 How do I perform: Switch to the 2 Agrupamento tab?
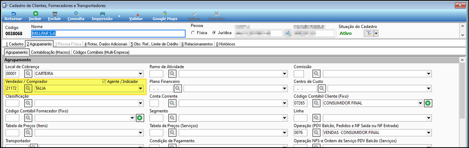[39, 44]
